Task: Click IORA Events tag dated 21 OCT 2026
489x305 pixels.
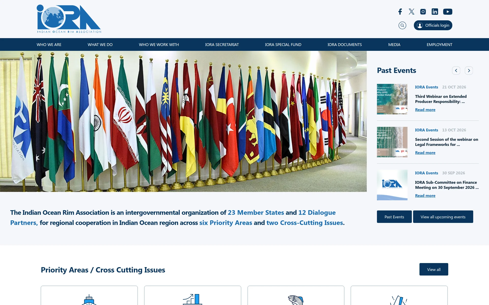Action: (x=427, y=87)
